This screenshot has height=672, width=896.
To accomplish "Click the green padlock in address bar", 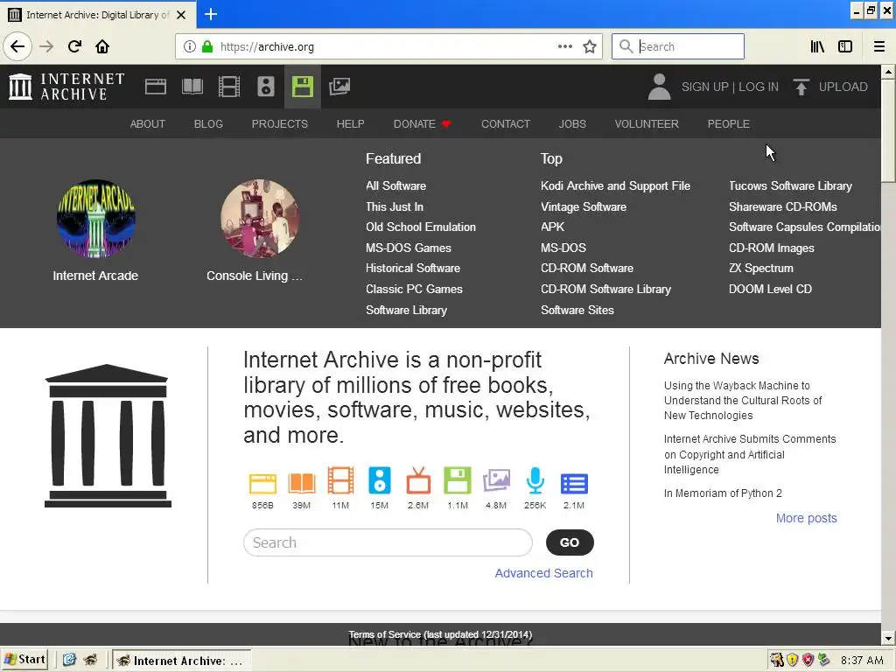I will click(x=207, y=47).
